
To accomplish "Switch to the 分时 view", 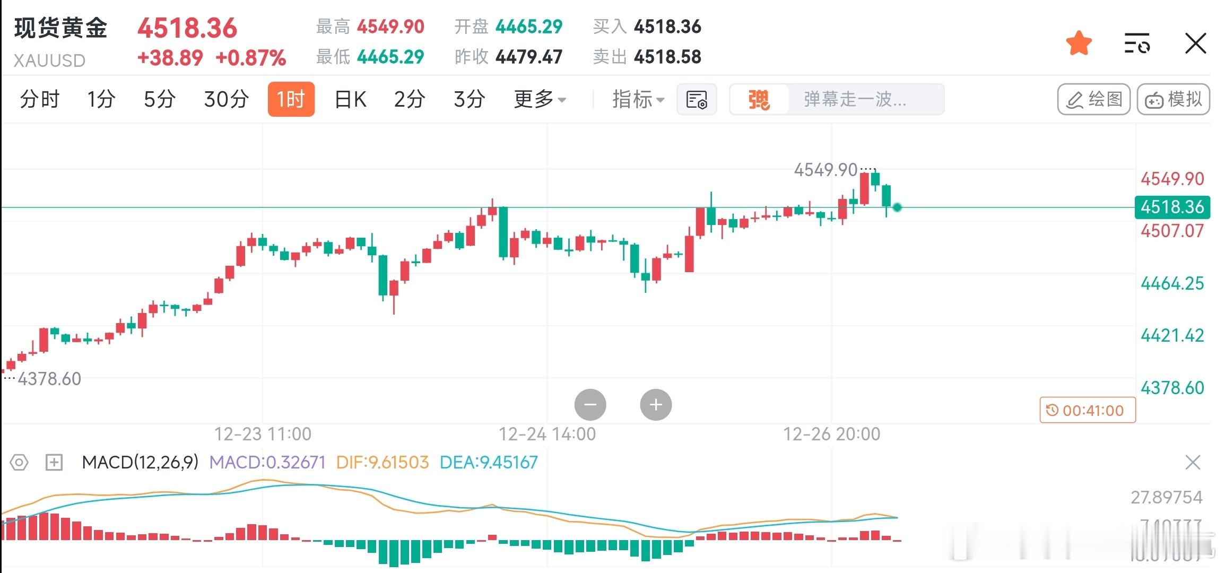I will tap(40, 99).
